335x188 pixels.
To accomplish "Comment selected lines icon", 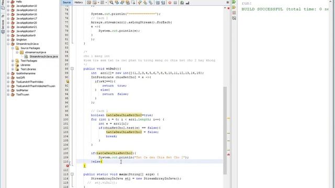I will pos(182,3).
